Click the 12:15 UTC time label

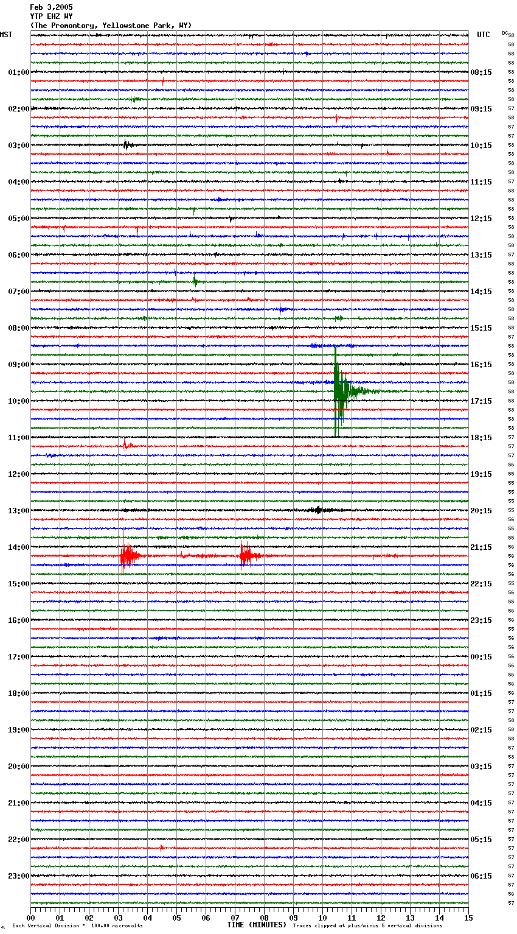point(481,219)
